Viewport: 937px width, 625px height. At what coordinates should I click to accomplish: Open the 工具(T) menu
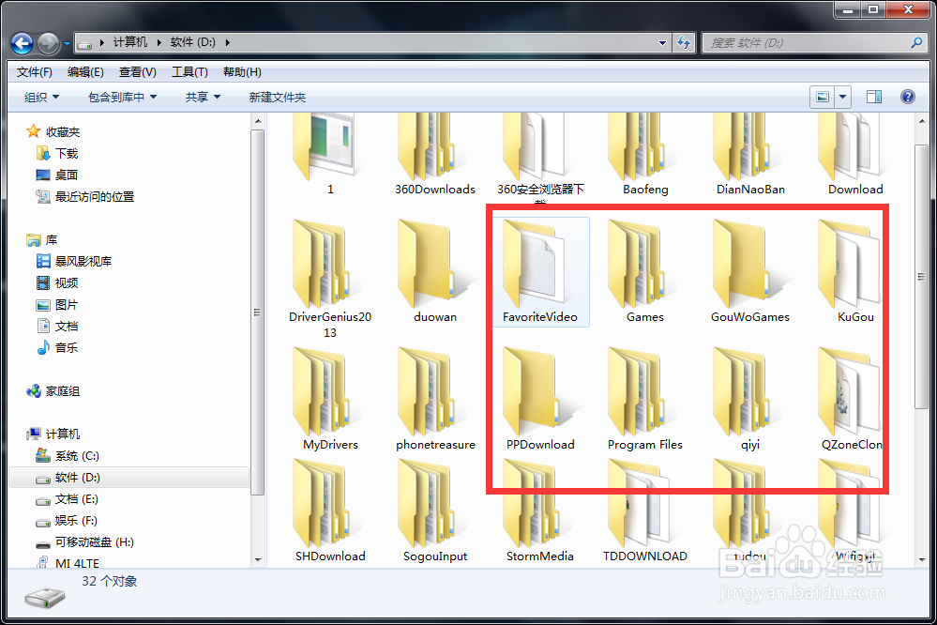pyautogui.click(x=189, y=72)
